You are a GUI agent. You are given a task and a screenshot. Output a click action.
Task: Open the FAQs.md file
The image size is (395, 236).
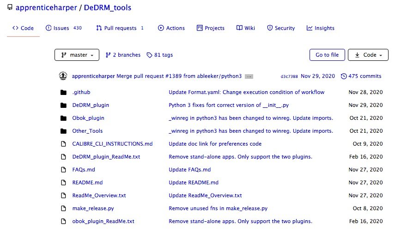(84, 170)
